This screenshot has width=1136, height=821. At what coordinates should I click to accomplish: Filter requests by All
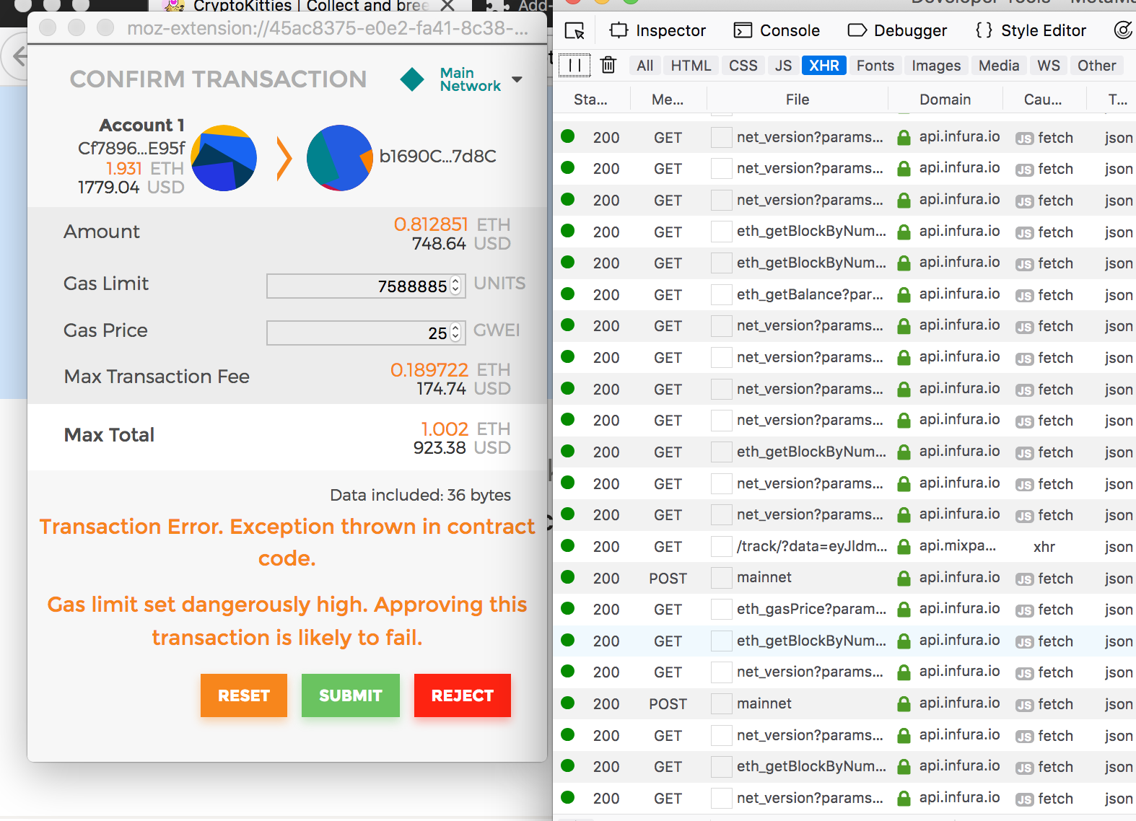click(645, 66)
